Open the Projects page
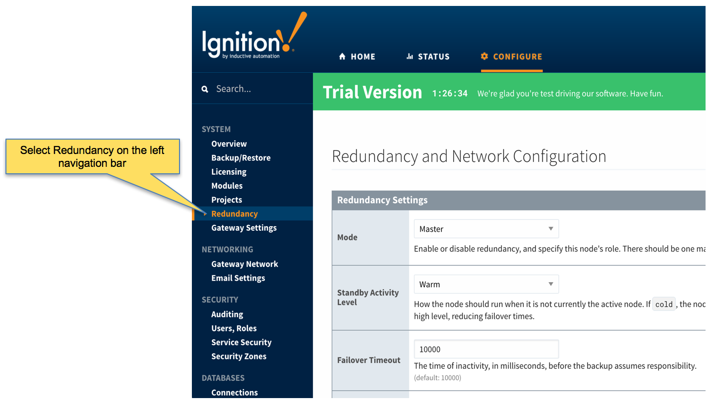The width and height of the screenshot is (712, 406). pos(227,200)
